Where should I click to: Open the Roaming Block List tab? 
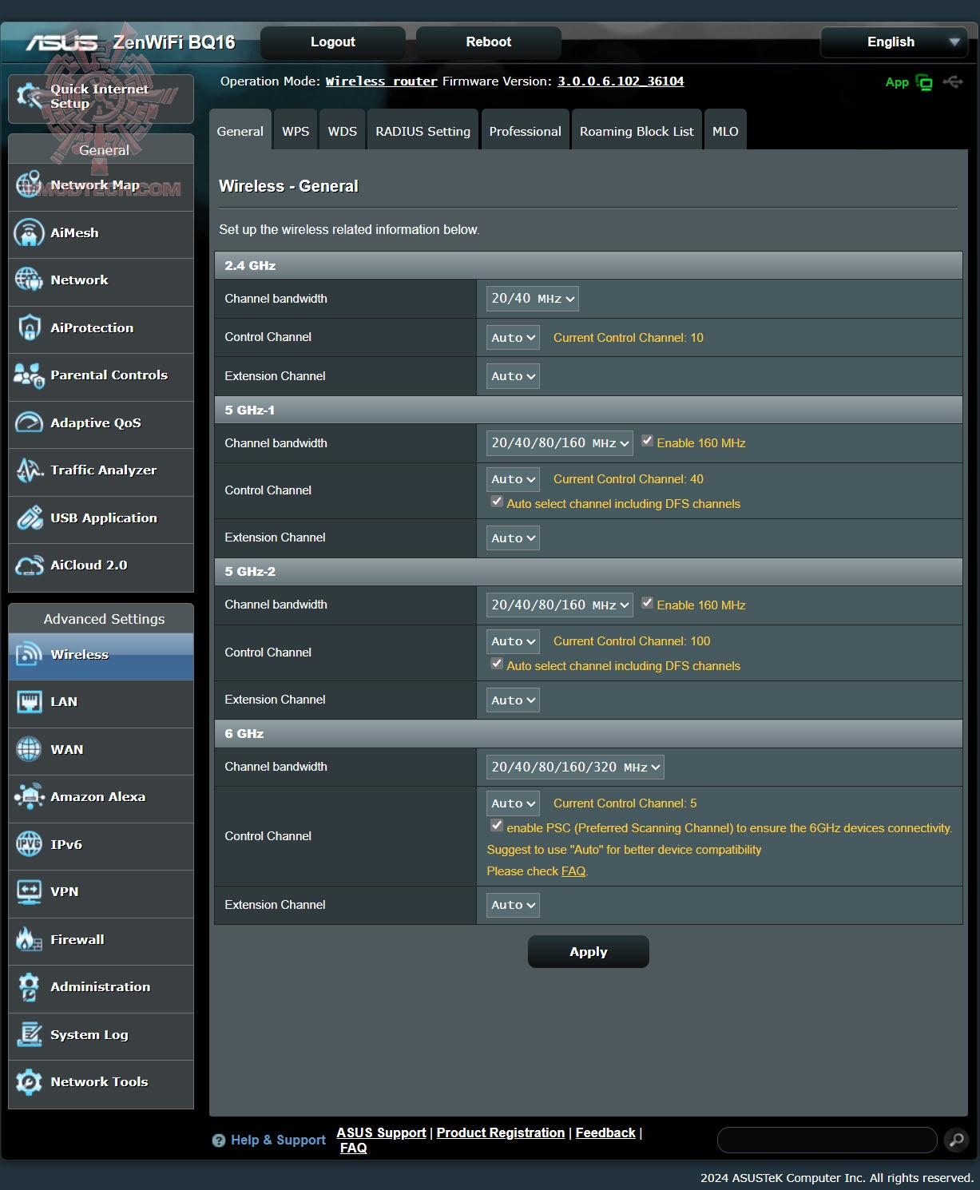[637, 130]
